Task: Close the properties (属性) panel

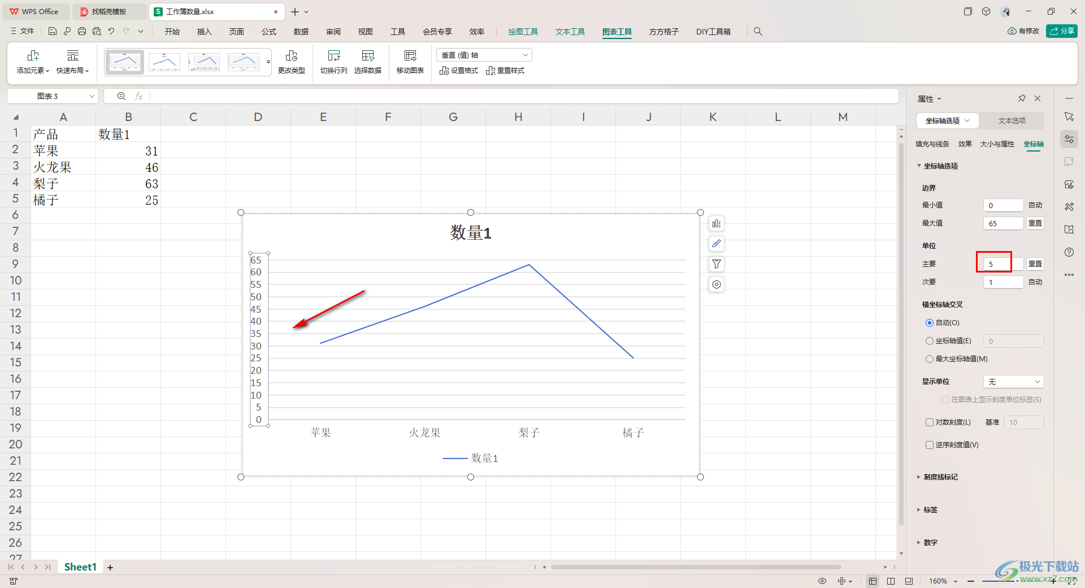Action: point(1038,98)
